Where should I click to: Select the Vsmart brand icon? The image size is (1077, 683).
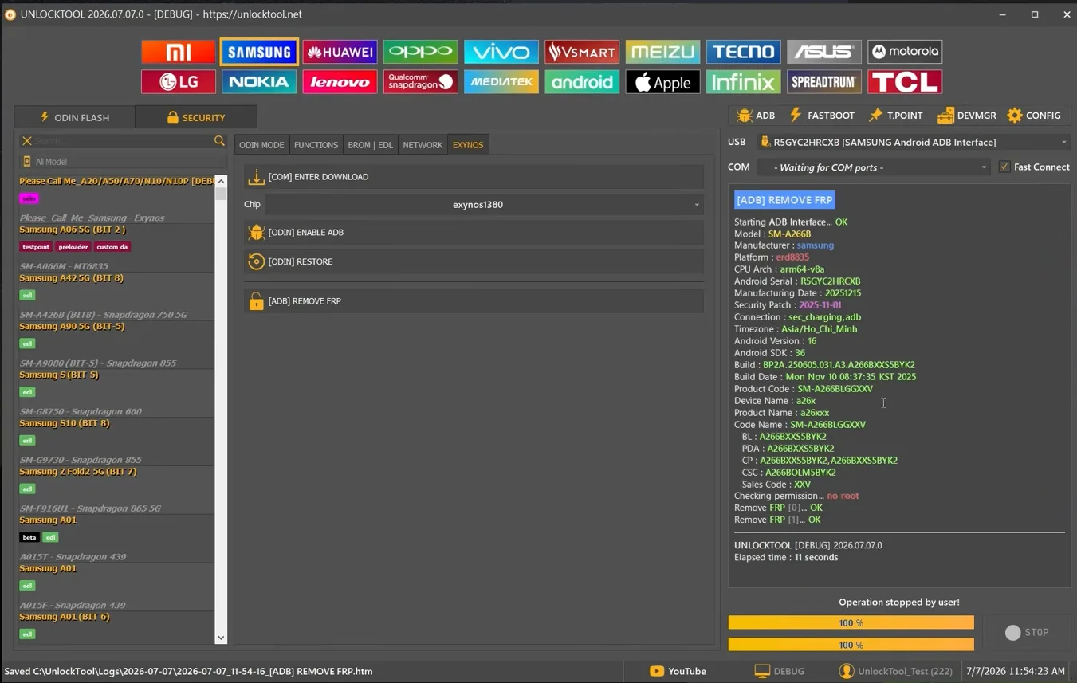[582, 52]
